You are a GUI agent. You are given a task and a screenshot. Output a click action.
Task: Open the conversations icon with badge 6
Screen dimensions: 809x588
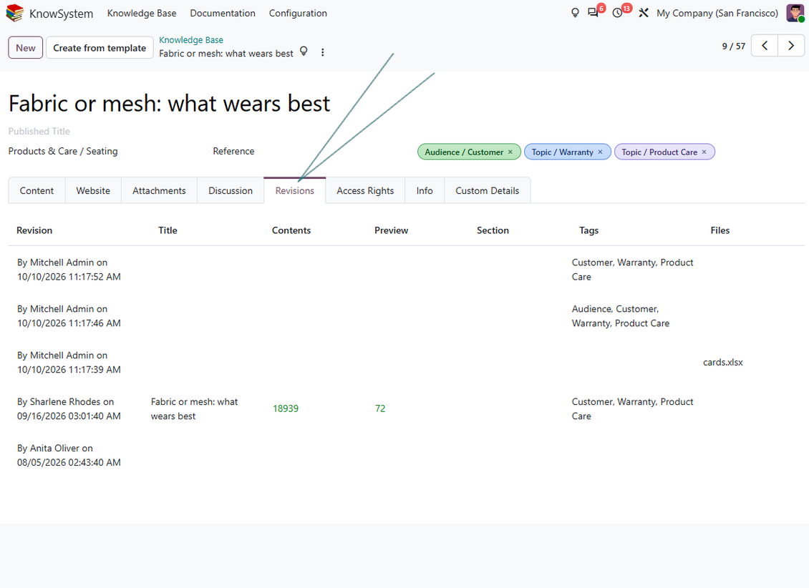pyautogui.click(x=594, y=13)
